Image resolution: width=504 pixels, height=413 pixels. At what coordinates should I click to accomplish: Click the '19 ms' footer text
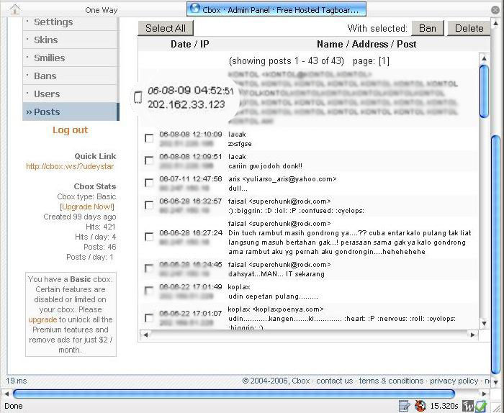(17, 381)
